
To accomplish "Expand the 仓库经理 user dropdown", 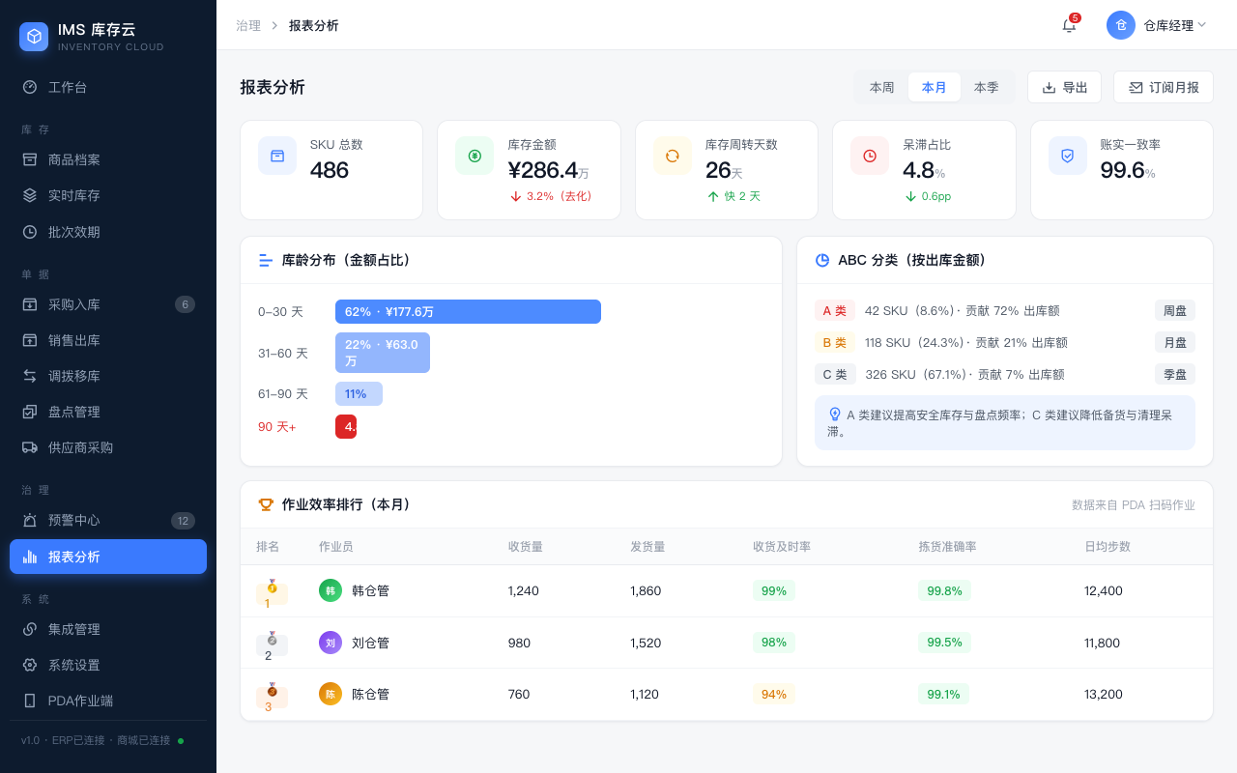I will (1157, 25).
